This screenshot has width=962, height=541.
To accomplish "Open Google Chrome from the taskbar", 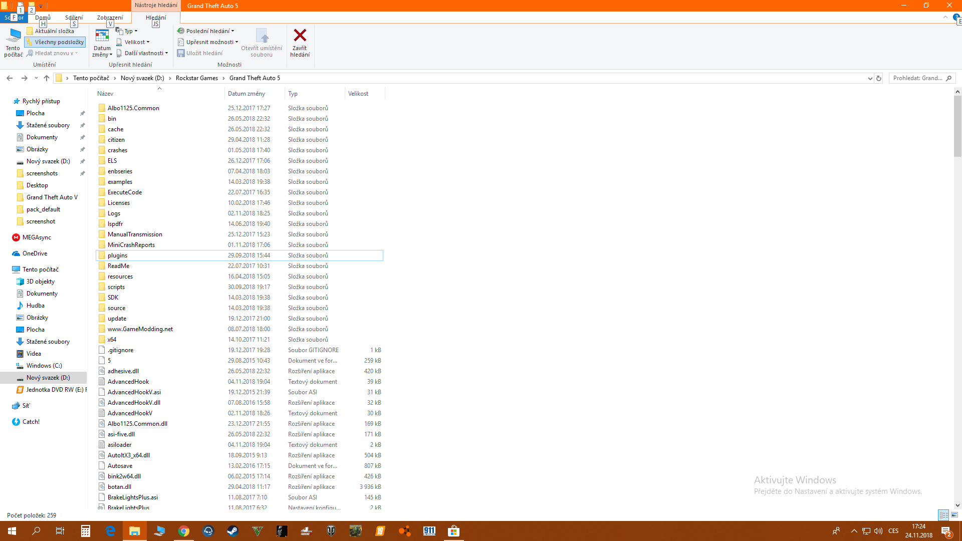I will (184, 531).
